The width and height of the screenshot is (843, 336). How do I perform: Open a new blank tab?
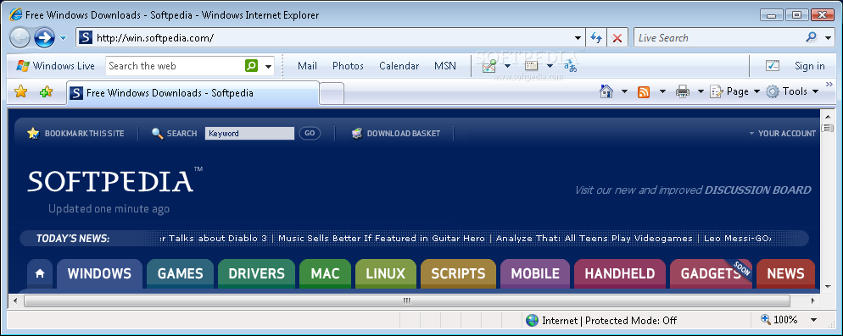click(332, 94)
